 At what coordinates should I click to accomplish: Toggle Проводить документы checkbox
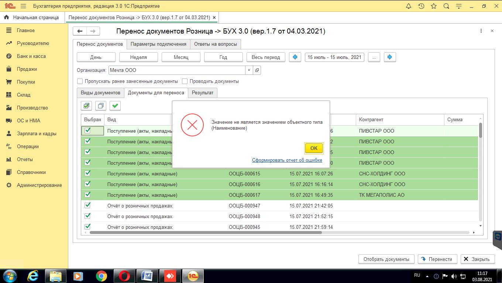[185, 81]
